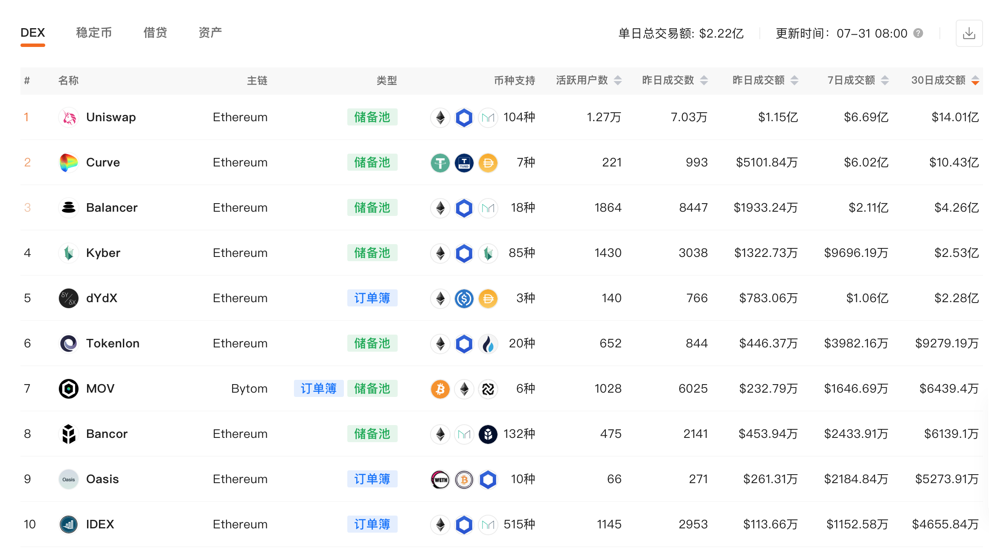Click Bancor token icon in Bancor row's coins

488,434
